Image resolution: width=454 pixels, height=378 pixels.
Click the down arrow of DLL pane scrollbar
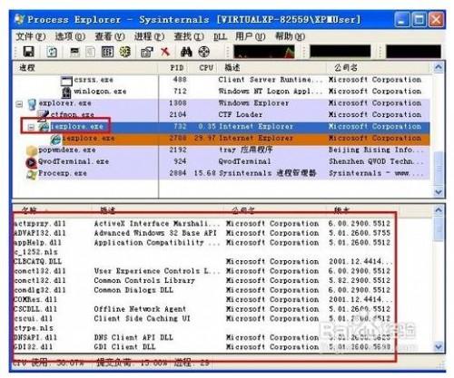click(x=439, y=346)
